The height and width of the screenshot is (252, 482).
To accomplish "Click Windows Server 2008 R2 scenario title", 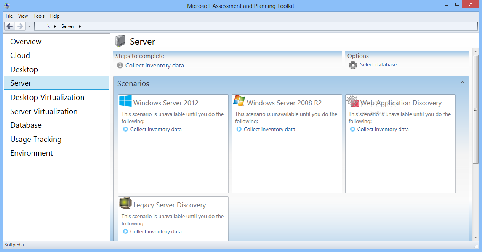I will tap(284, 103).
